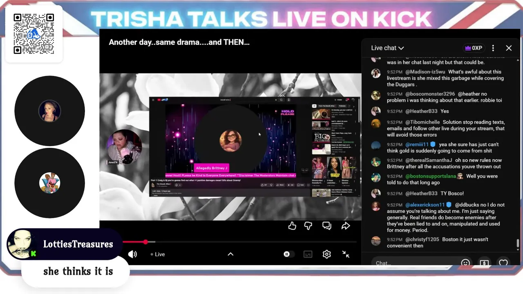Open the BIG Picture recommended video thumbnail
The height and width of the screenshot is (294, 523).
(321, 138)
